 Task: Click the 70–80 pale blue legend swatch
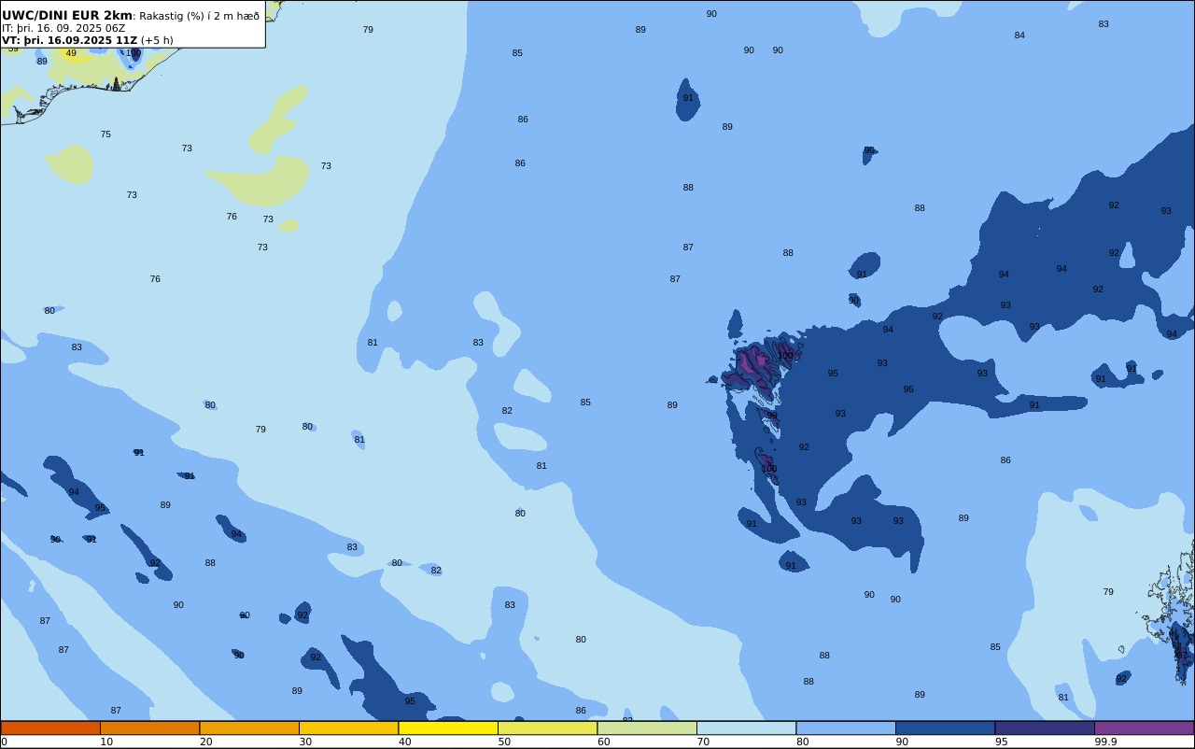(x=746, y=728)
